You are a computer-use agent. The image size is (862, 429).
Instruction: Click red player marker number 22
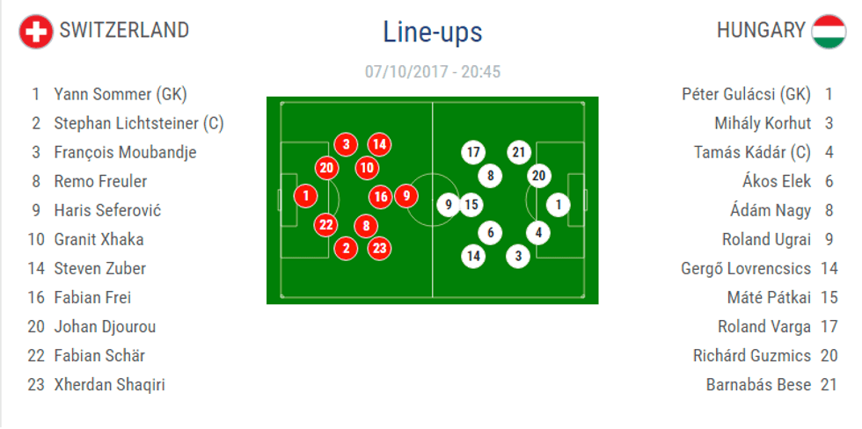click(x=326, y=225)
